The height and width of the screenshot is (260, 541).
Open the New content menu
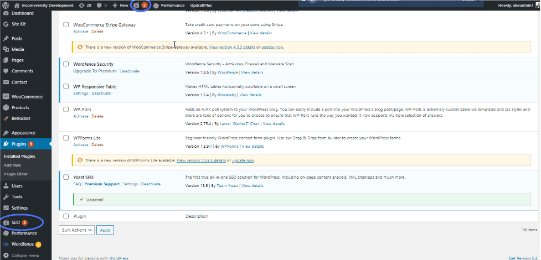click(x=120, y=5)
